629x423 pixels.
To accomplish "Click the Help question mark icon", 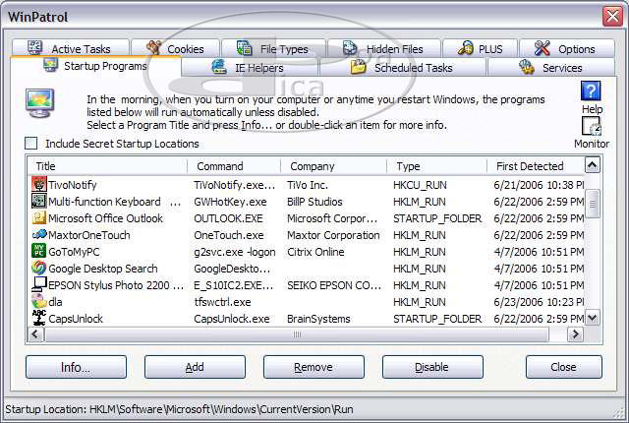I will [591, 91].
